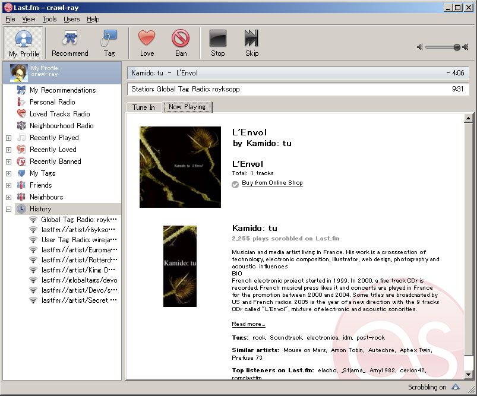Love the current track

pyautogui.click(x=147, y=43)
